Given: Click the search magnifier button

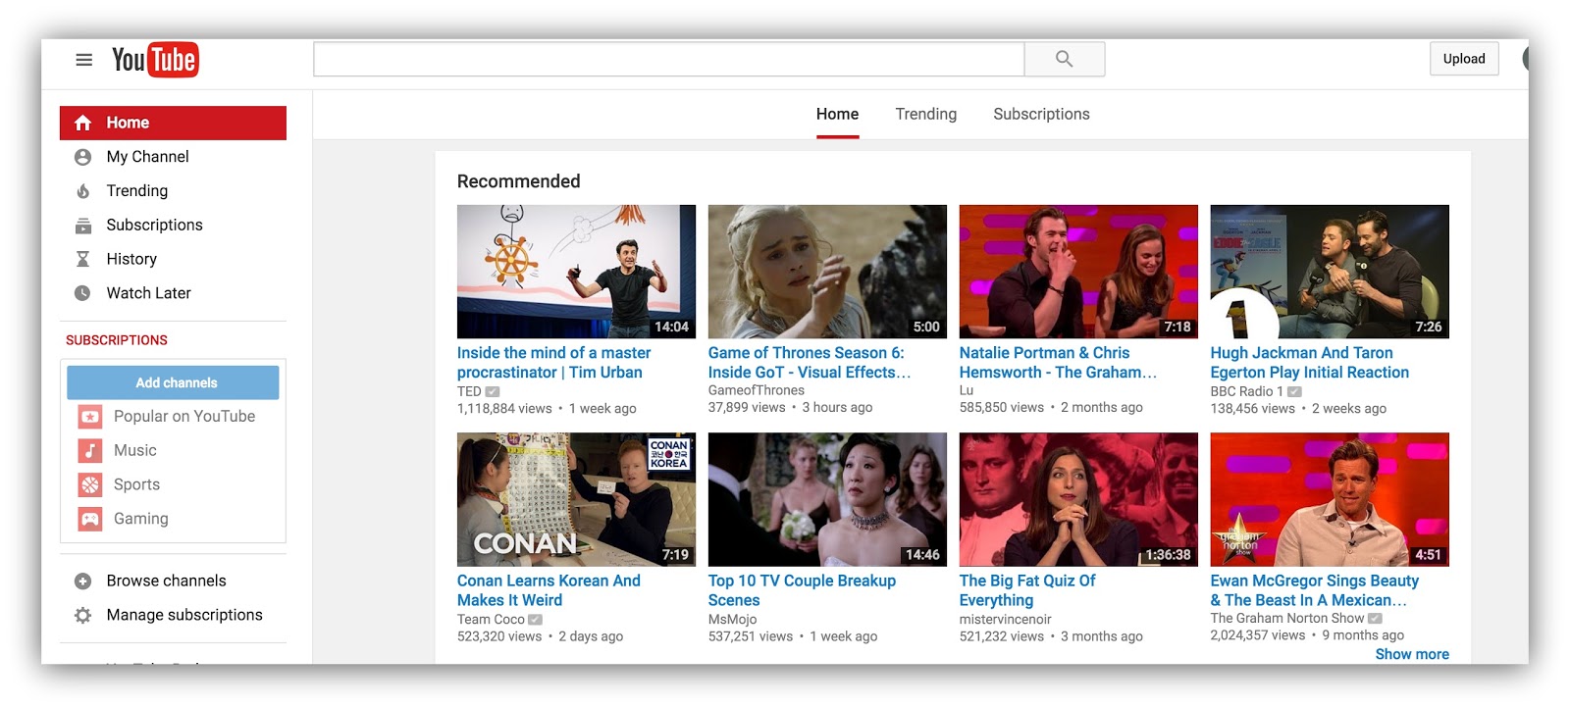Looking at the screenshot, I should tap(1065, 59).
